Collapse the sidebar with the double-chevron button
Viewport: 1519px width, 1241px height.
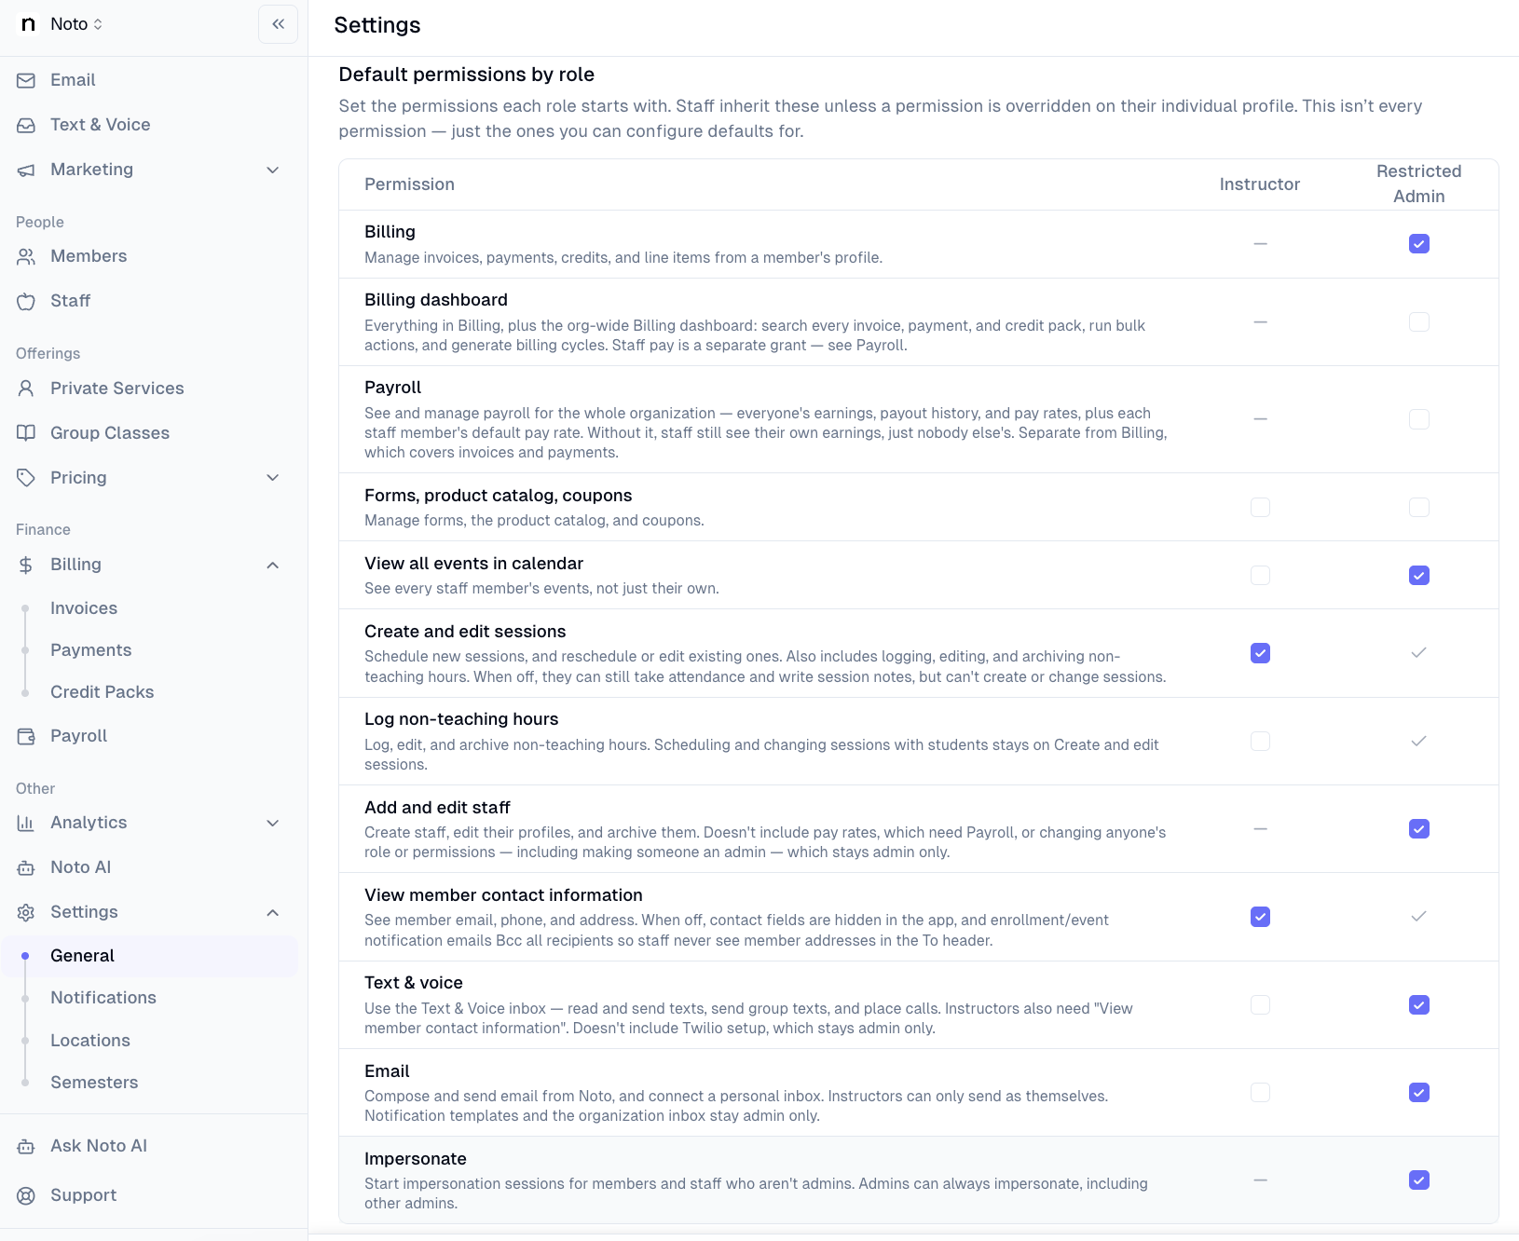coord(278,24)
